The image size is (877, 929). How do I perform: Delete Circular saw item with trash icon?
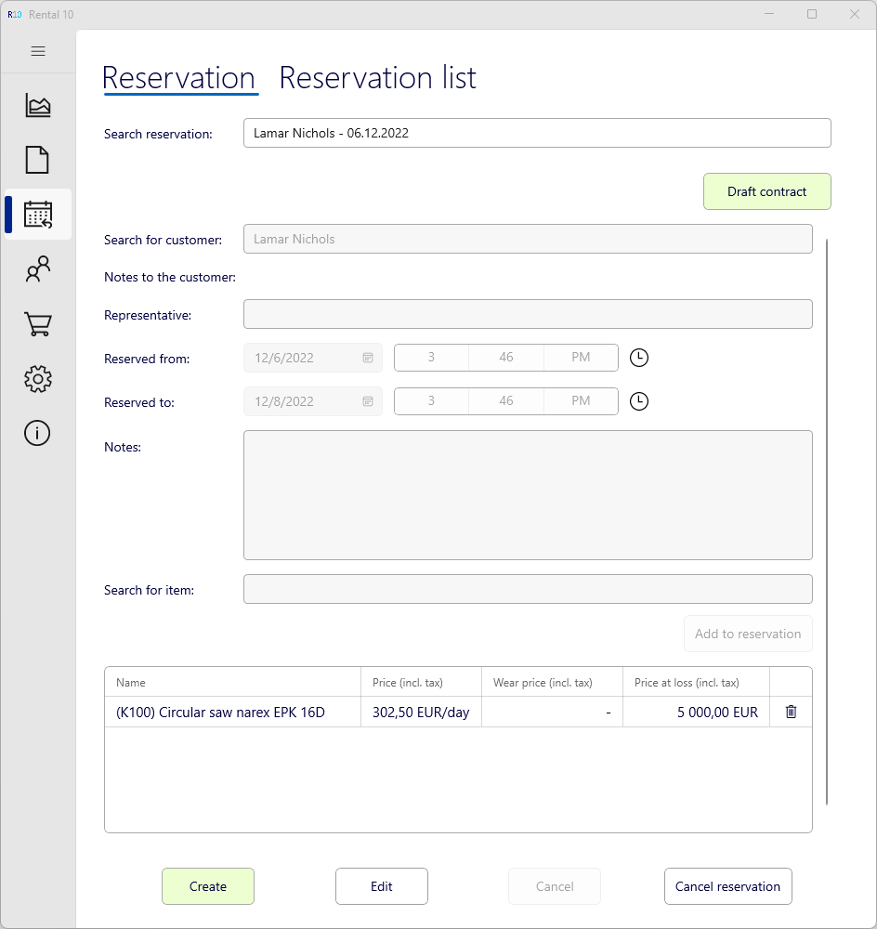pos(791,712)
